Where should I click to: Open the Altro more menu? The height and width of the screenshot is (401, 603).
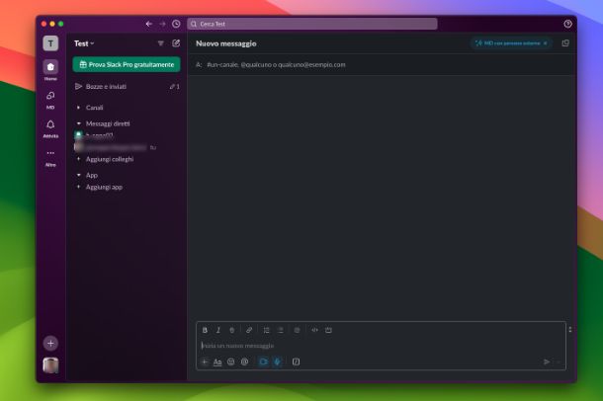(x=50, y=157)
